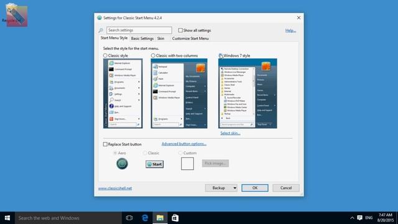Switch to the Start Menu Style tab
The height and width of the screenshot is (224, 398).
114,38
